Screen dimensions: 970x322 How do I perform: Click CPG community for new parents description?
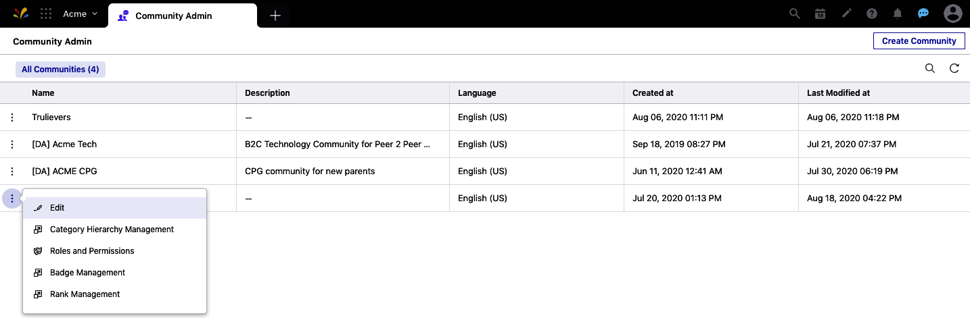pyautogui.click(x=310, y=171)
